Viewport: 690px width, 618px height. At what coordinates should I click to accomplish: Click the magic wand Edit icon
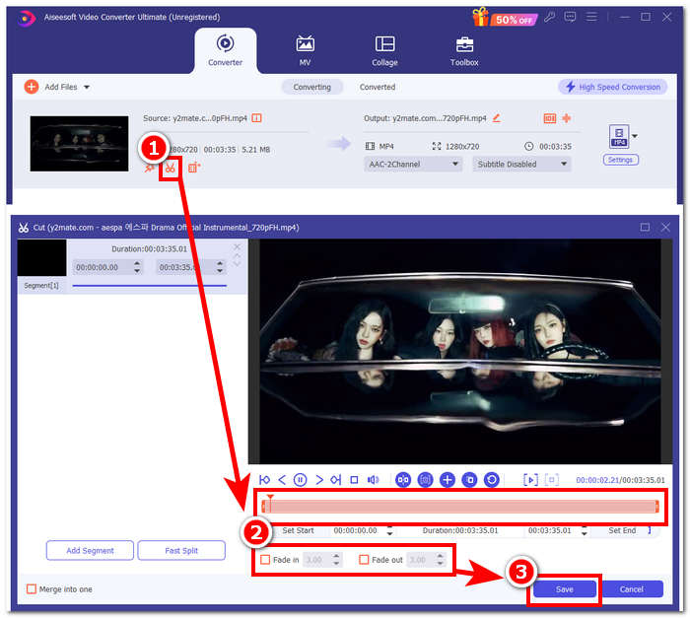click(x=149, y=168)
